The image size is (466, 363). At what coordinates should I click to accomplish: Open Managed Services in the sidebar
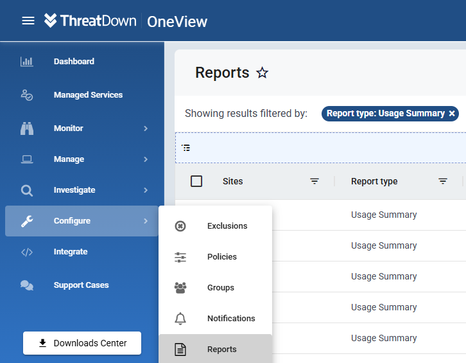point(82,95)
